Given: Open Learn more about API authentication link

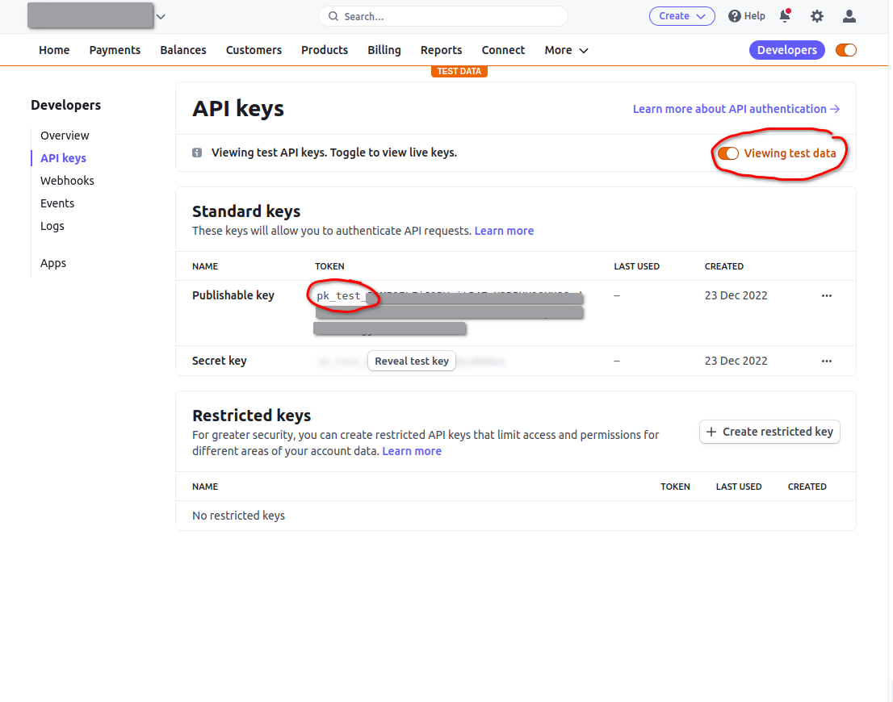Looking at the screenshot, I should tap(736, 109).
